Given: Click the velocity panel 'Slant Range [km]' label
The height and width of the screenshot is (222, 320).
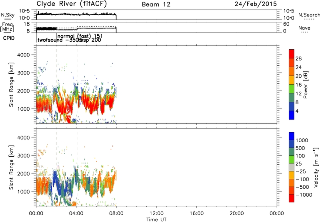Looking at the screenshot, I should click(11, 168).
